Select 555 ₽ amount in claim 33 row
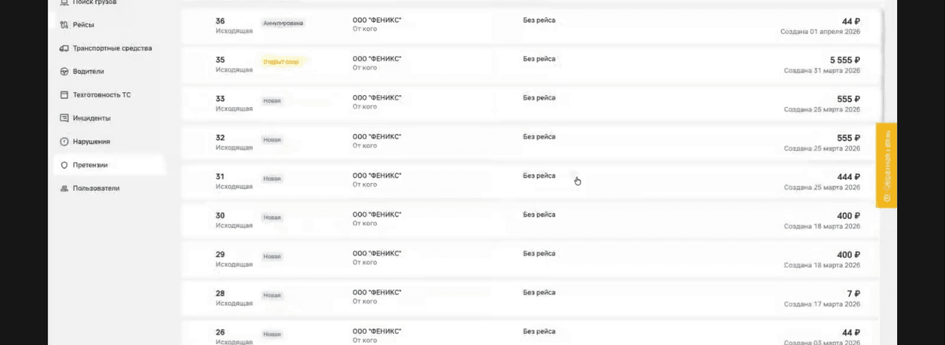945x345 pixels. (849, 100)
